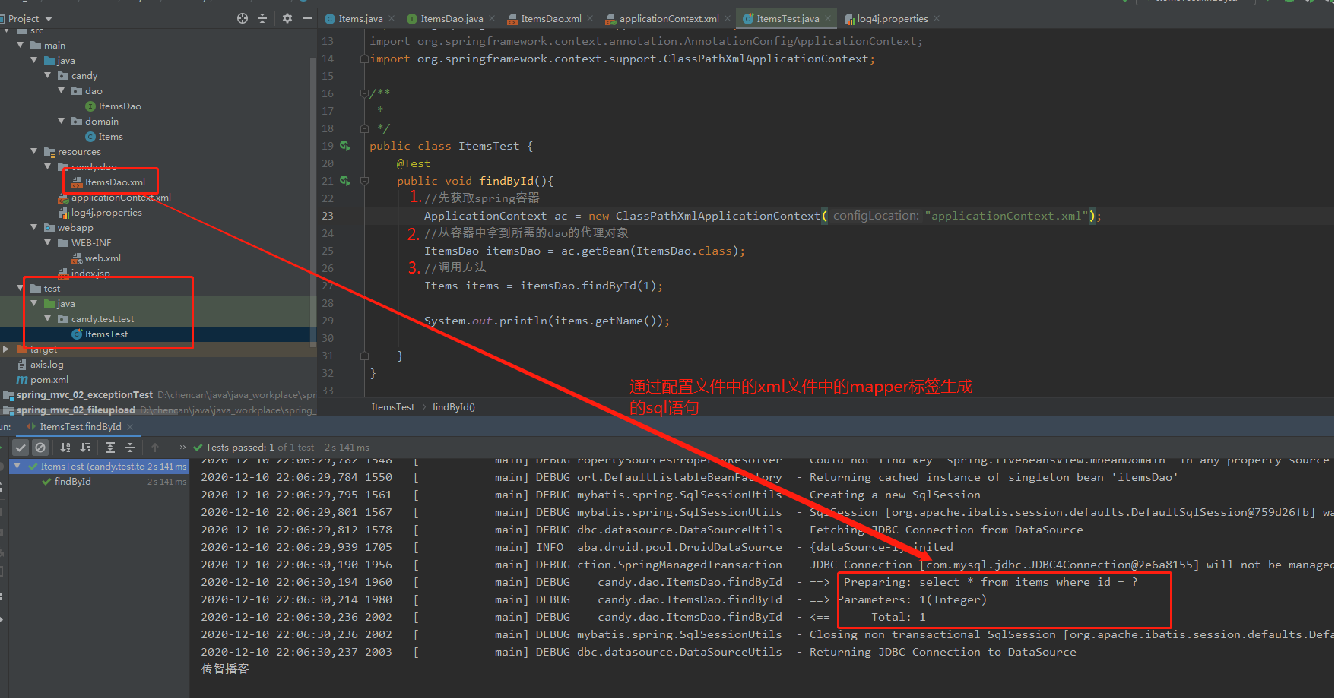The width and height of the screenshot is (1335, 699).
Task: Collapse the main folder
Action: 21,46
